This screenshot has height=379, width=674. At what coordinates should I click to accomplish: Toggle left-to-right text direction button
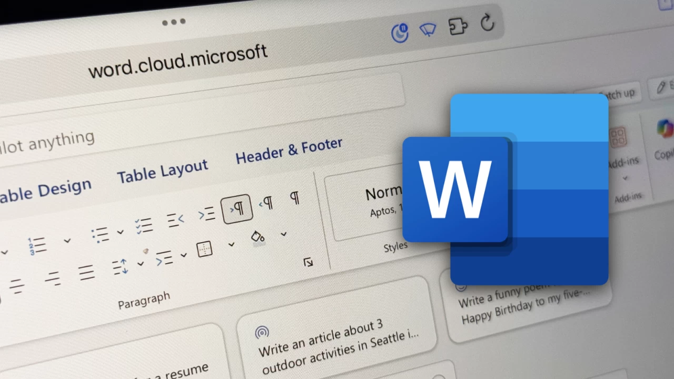[x=237, y=209]
